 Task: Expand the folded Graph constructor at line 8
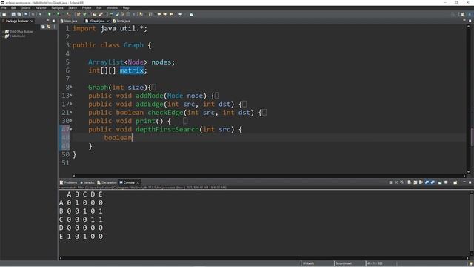(71, 88)
